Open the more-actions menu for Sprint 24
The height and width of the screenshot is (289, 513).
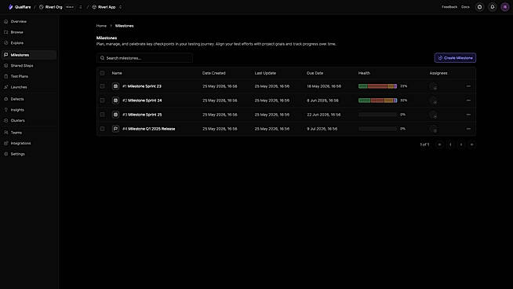point(468,101)
